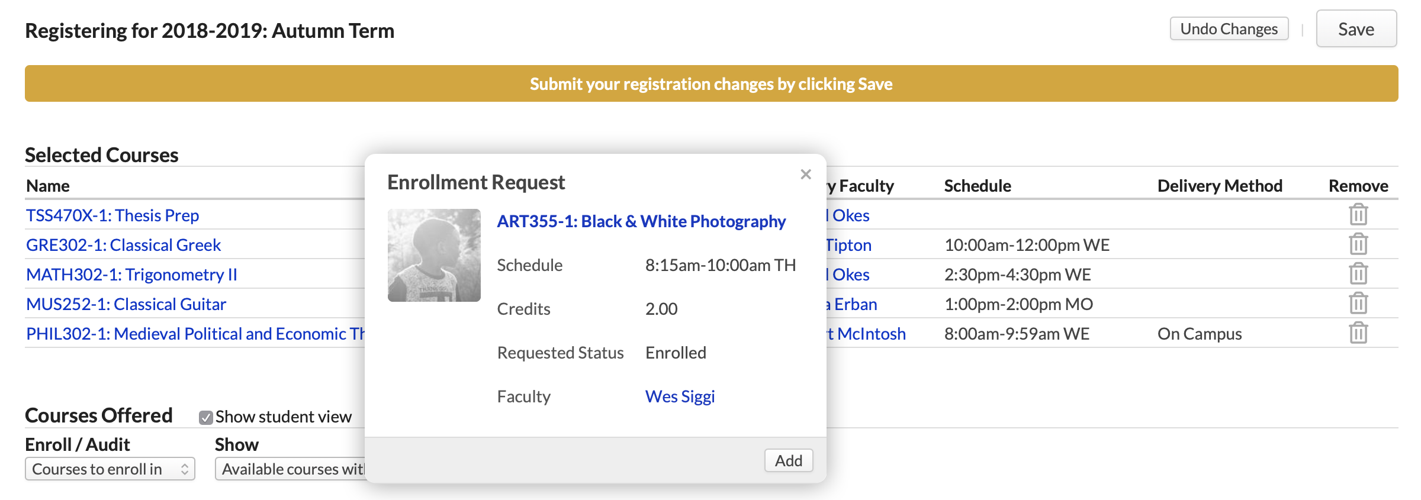
Task: Open MUS252-1 Classical Guitar link
Action: pyautogui.click(x=126, y=304)
